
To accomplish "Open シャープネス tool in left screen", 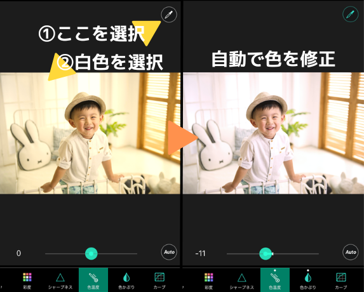I will pyautogui.click(x=60, y=281).
